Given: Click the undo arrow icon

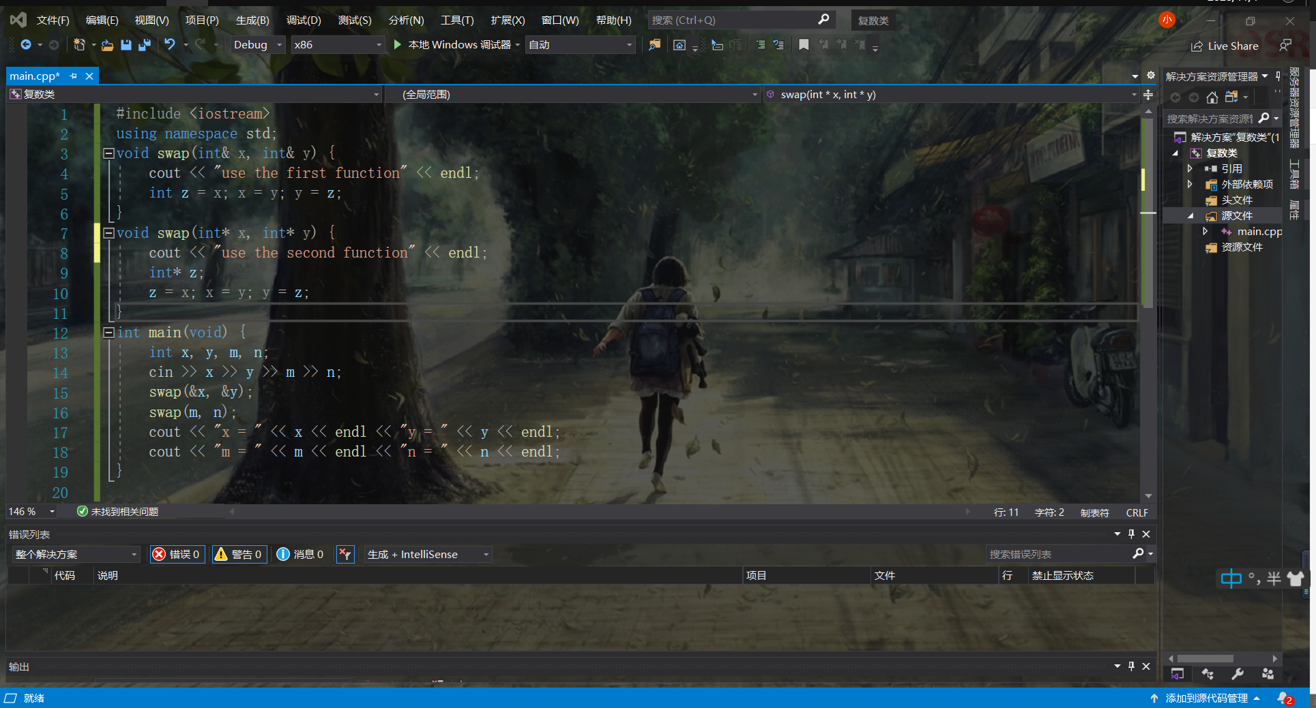Looking at the screenshot, I should [x=170, y=45].
